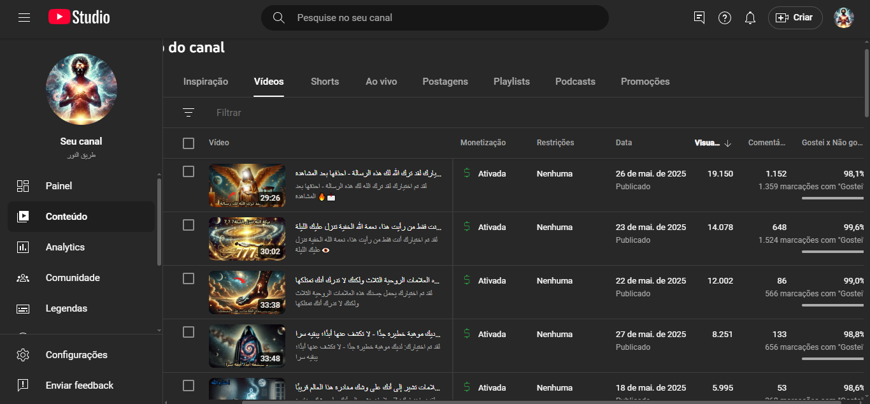
Task: Click the Legendas subtitles icon
Action: [23, 308]
